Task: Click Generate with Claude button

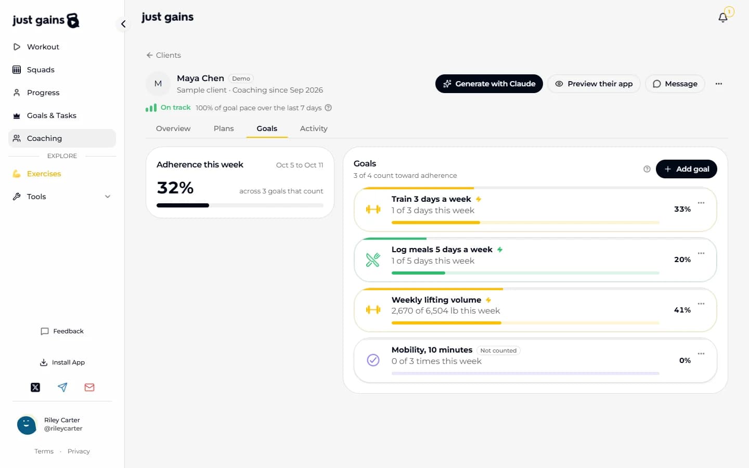Action: click(x=489, y=84)
